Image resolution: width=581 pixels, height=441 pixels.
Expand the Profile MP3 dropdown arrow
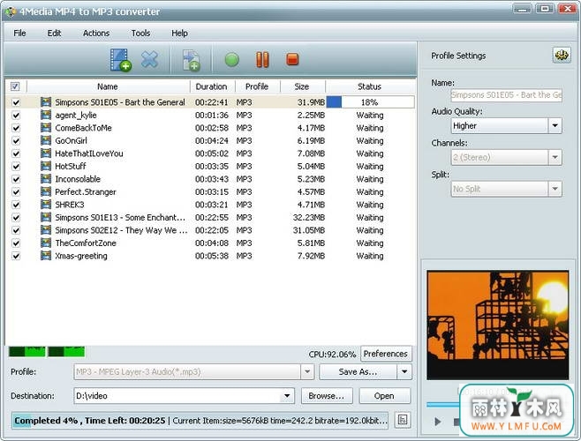pyautogui.click(x=307, y=371)
